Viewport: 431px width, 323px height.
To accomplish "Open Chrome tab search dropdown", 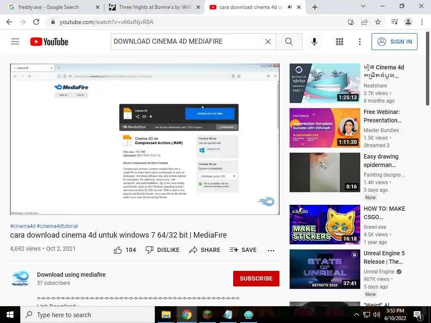I will click(x=363, y=6).
